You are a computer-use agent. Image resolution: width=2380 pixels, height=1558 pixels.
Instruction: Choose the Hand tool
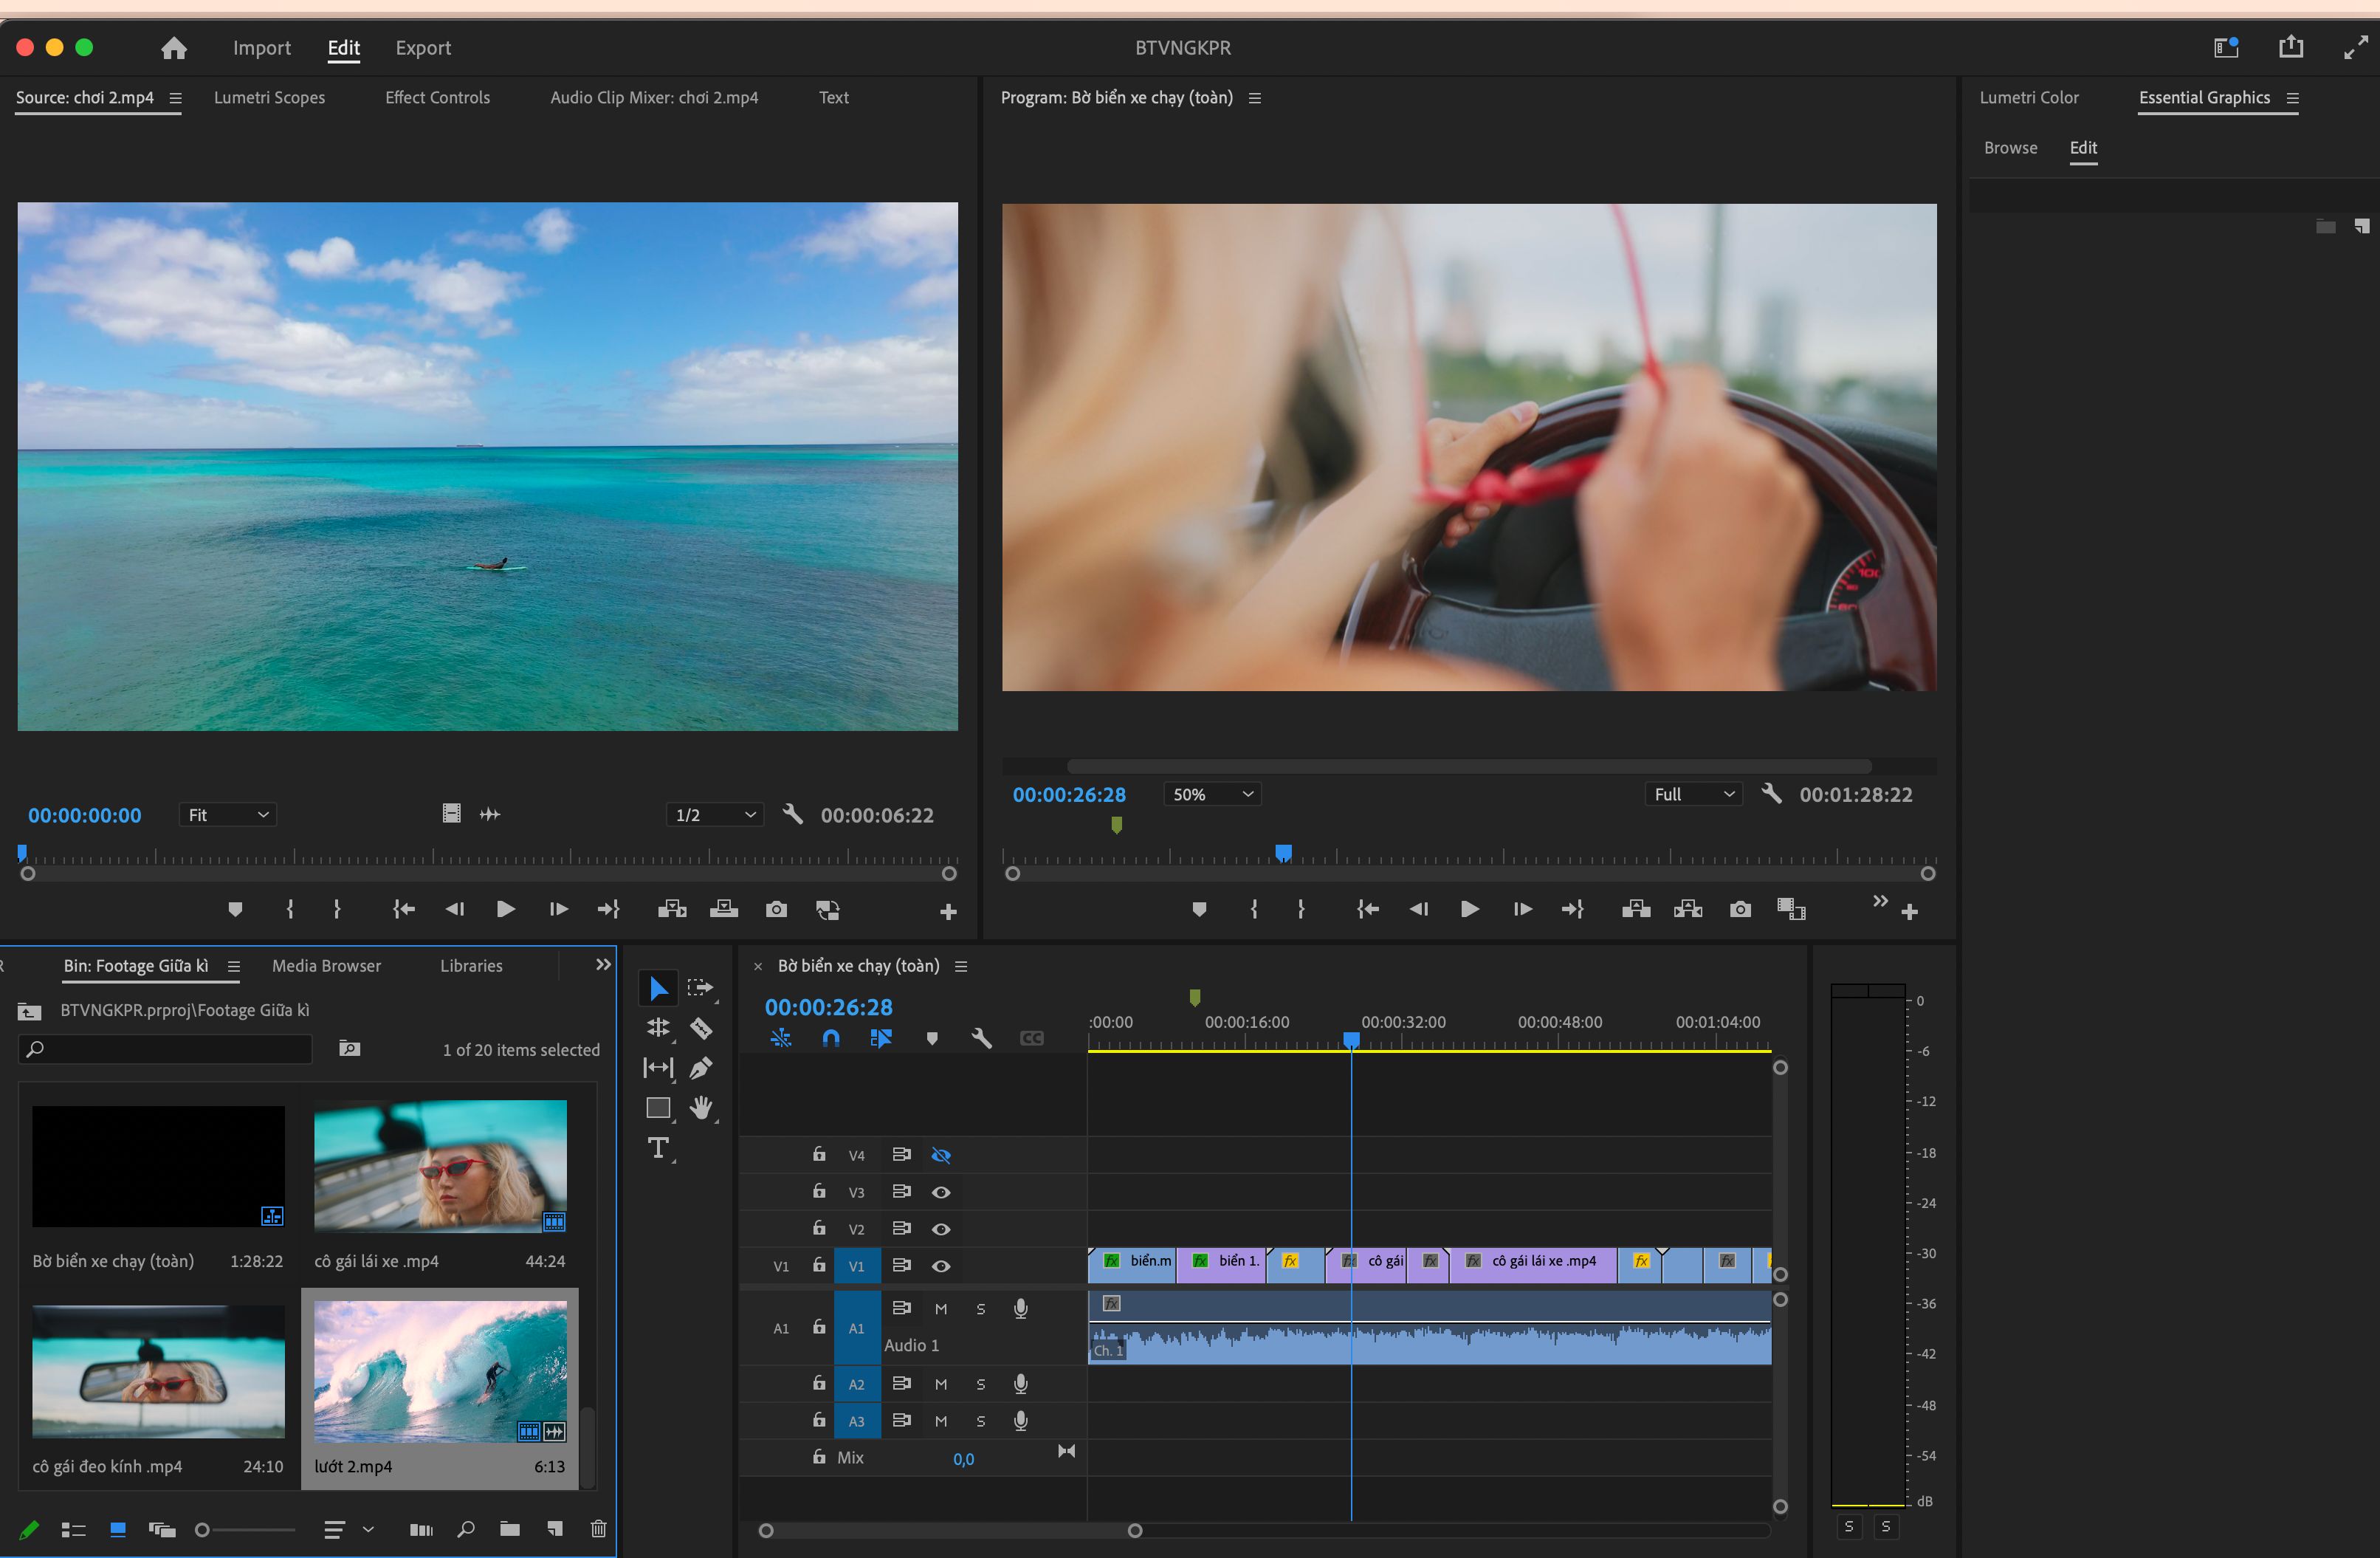pos(701,1108)
